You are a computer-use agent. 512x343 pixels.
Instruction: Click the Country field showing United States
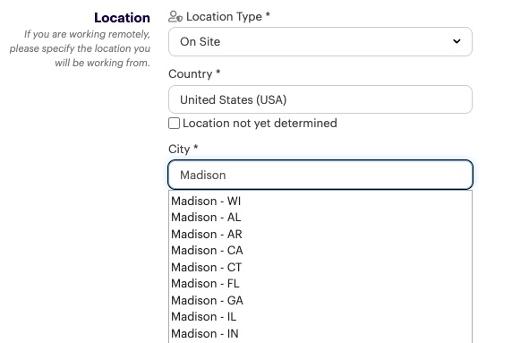coord(320,99)
